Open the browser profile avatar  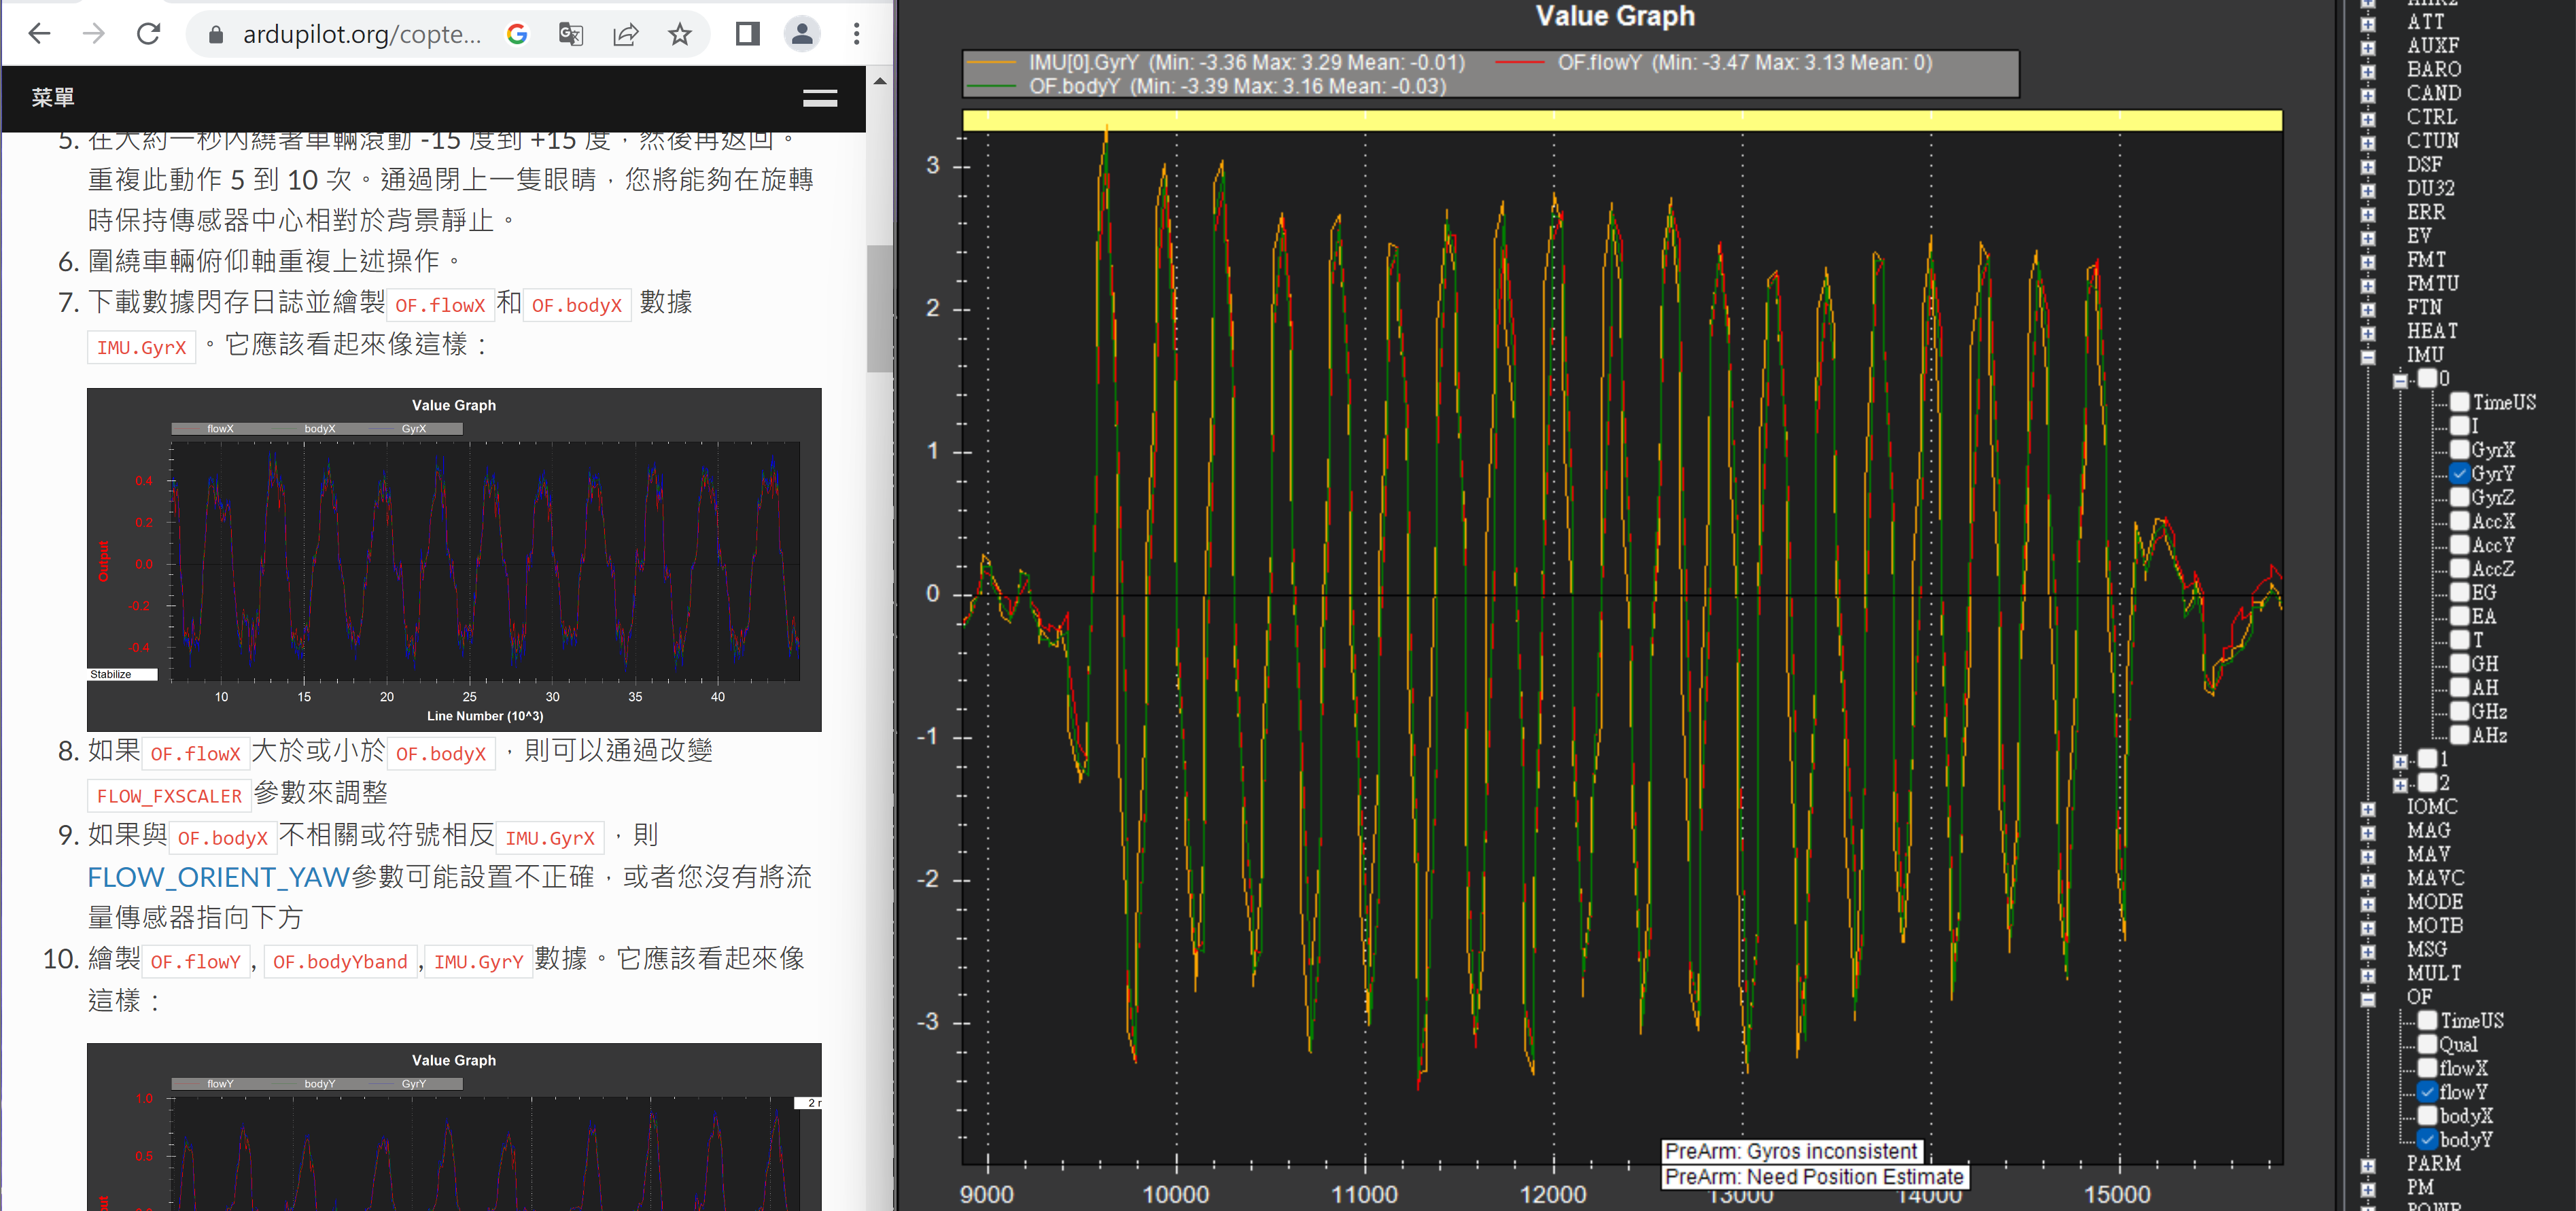point(801,33)
